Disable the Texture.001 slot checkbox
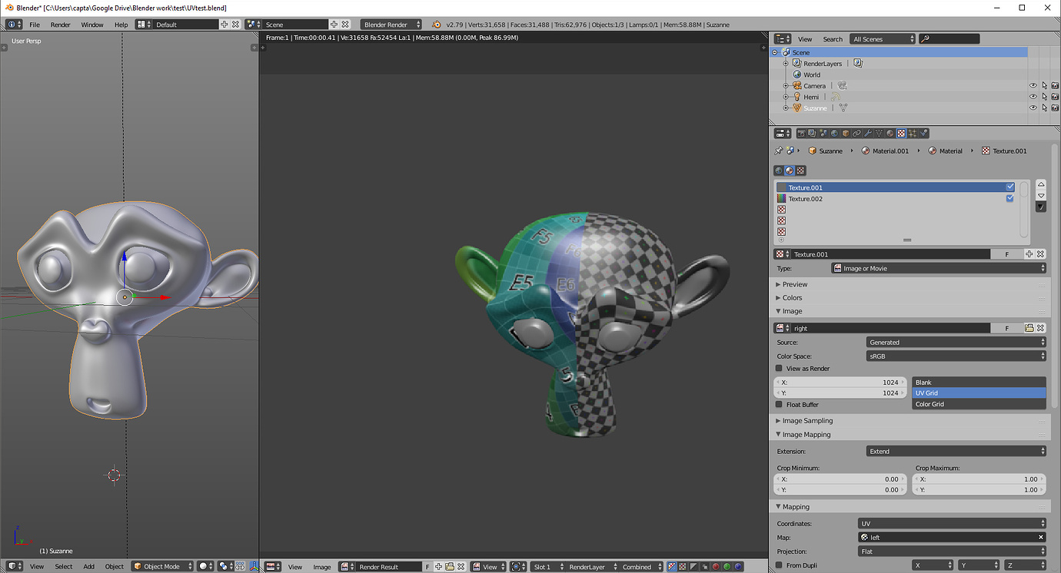 (x=1010, y=187)
